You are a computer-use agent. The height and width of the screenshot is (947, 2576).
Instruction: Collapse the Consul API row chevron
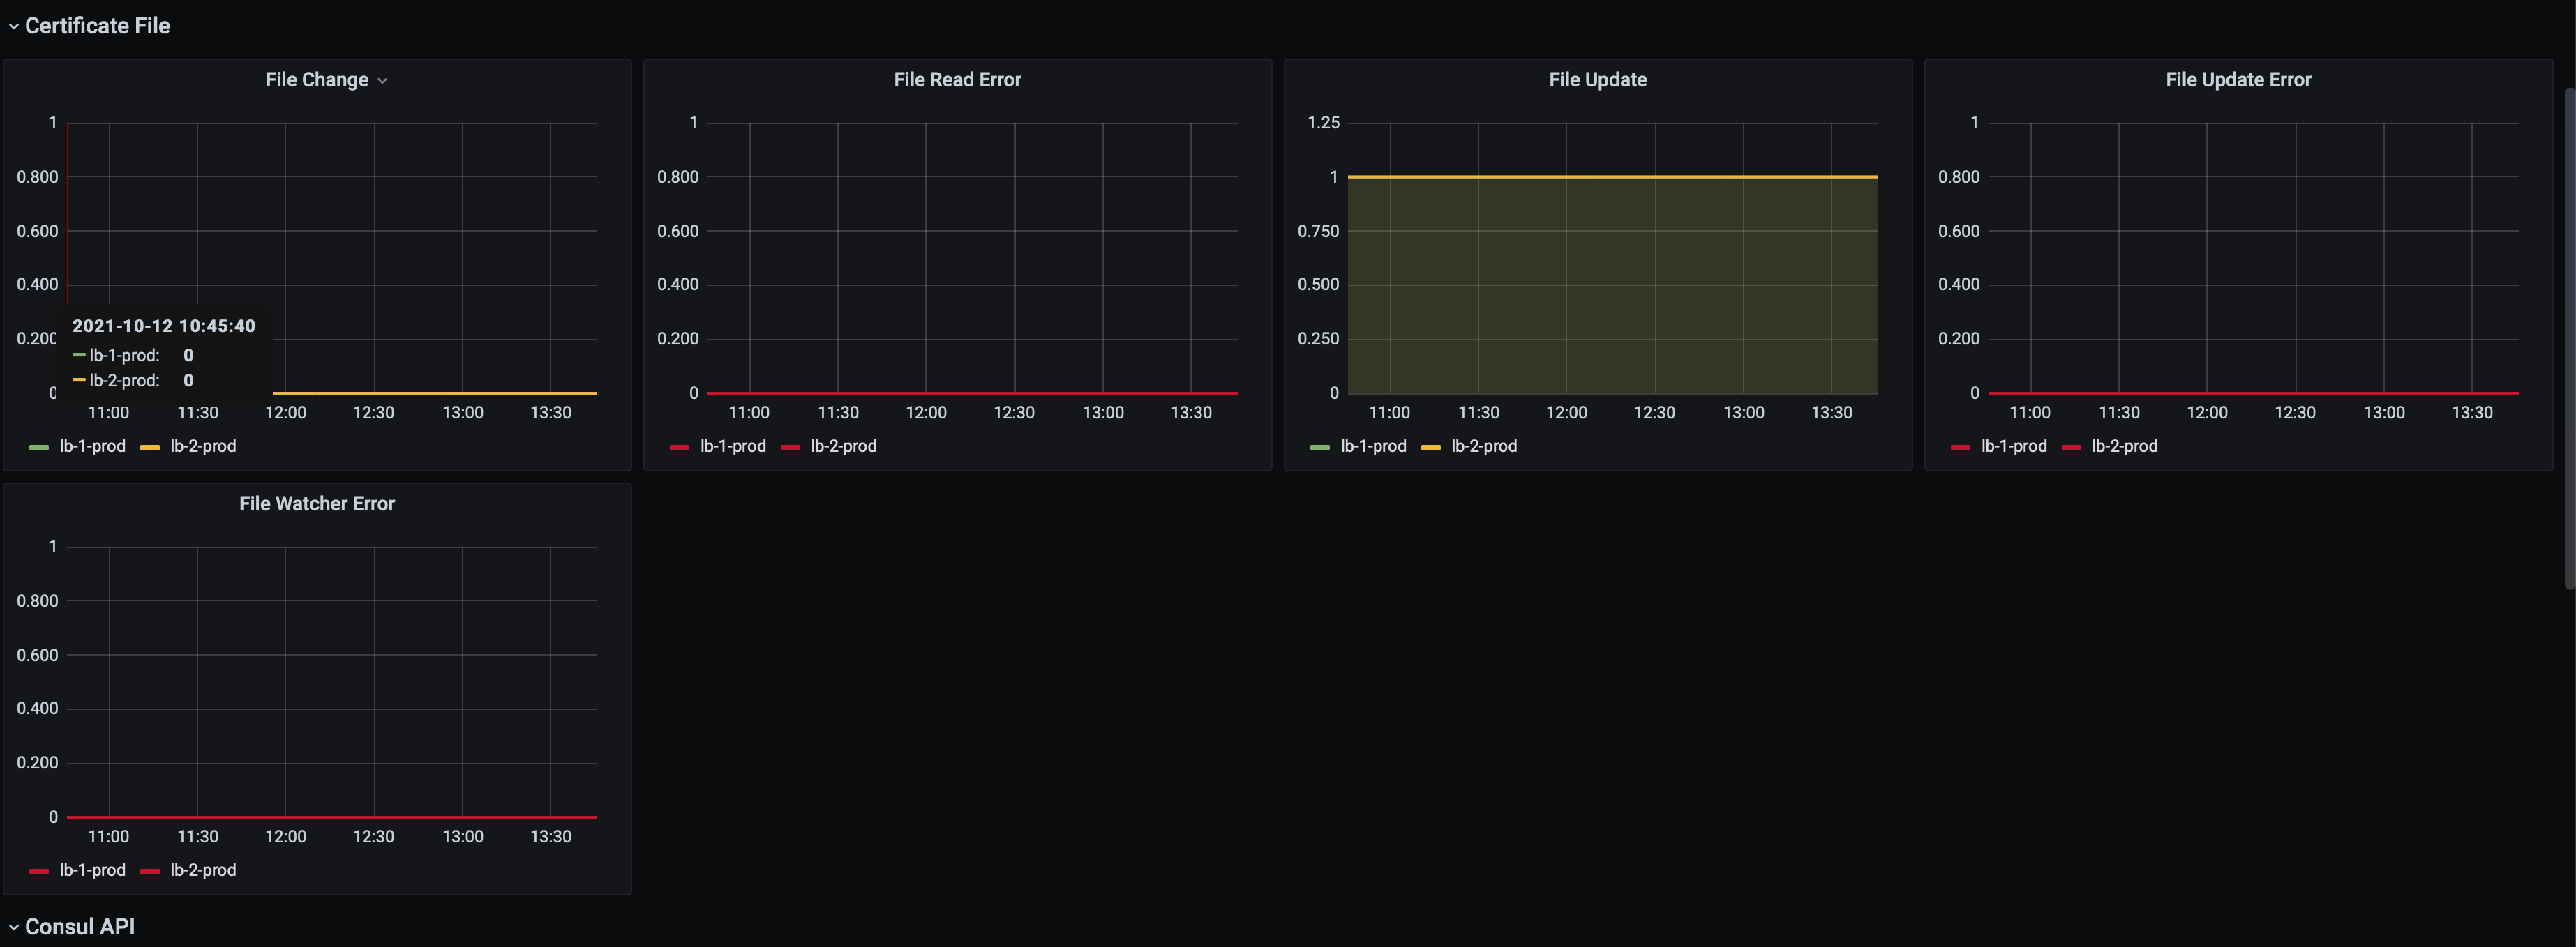point(13,927)
